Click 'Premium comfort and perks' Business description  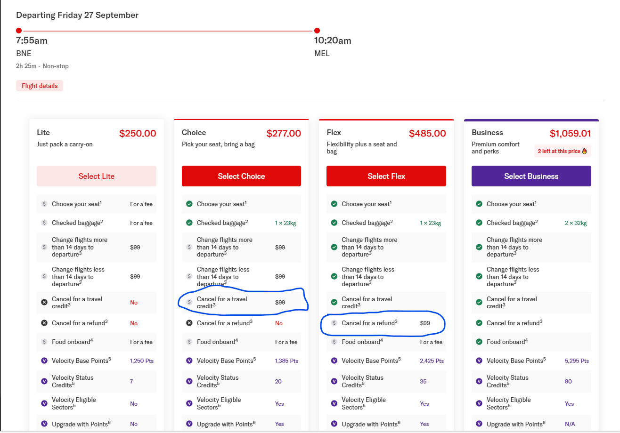(x=496, y=148)
